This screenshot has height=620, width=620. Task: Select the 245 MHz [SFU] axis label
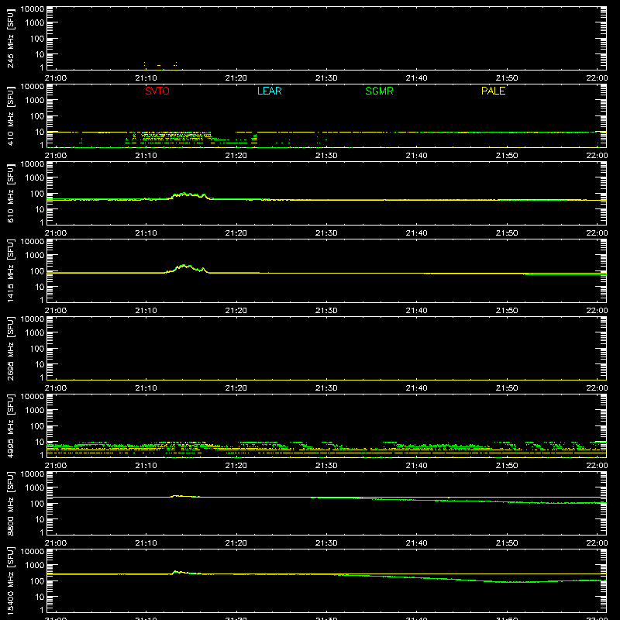click(10, 38)
